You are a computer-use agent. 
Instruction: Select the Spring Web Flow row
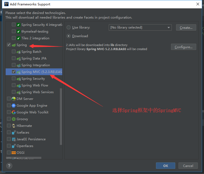tap(34, 85)
